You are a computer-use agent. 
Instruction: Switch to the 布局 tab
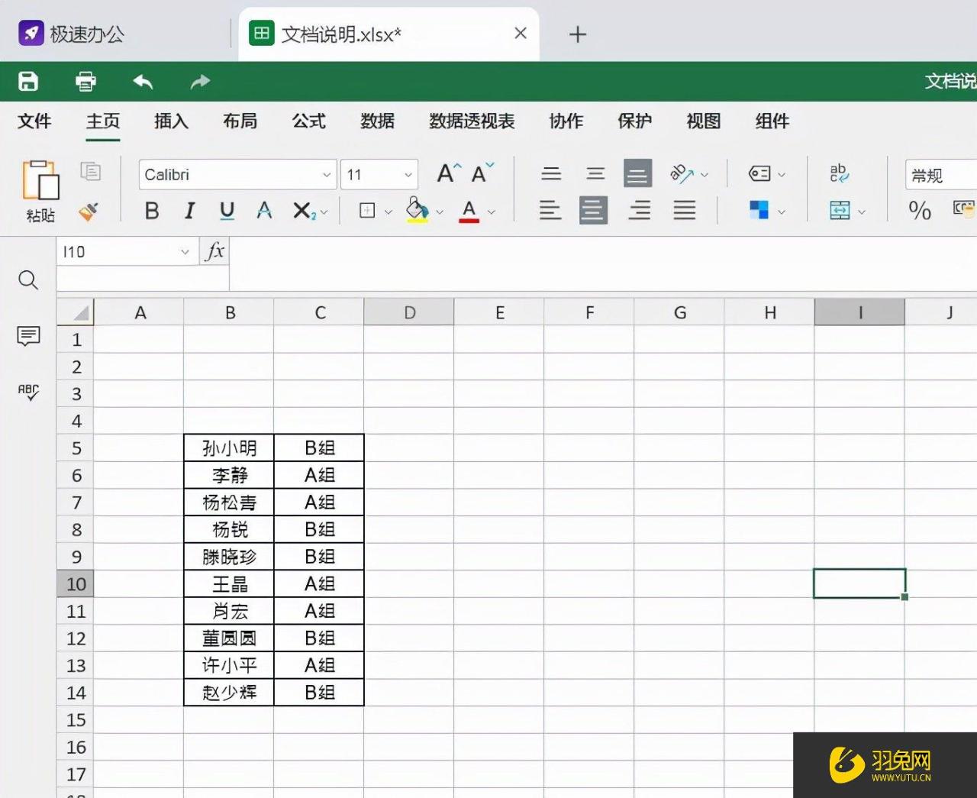[240, 121]
